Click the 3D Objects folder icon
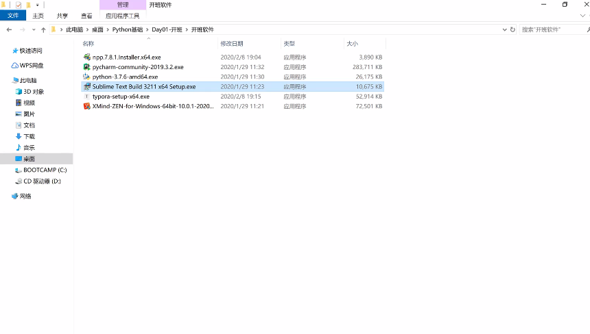Screen dimensions: 590x334 tap(19, 91)
